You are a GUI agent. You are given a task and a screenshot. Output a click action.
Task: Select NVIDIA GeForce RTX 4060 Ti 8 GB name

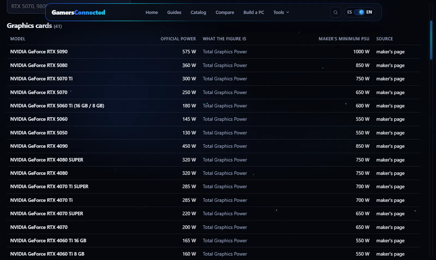tap(47, 254)
